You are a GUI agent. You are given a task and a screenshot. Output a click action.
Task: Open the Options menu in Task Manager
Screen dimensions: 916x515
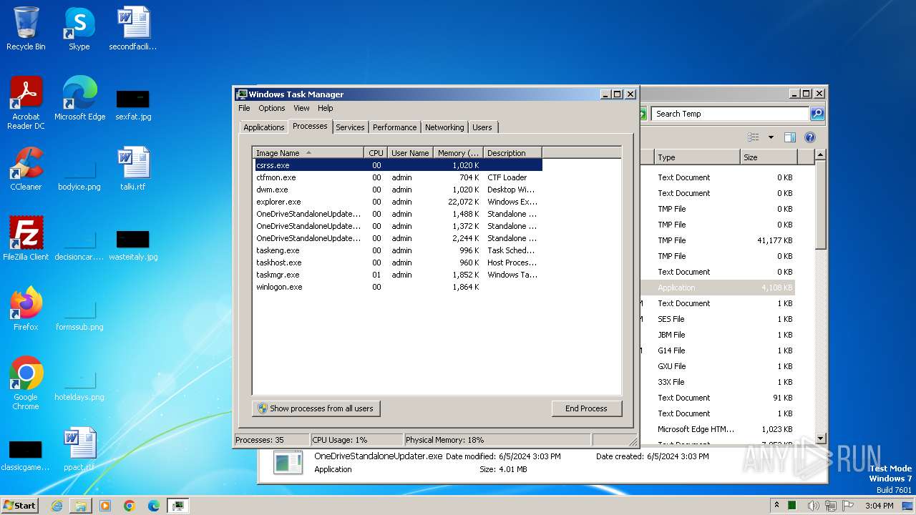pos(272,108)
